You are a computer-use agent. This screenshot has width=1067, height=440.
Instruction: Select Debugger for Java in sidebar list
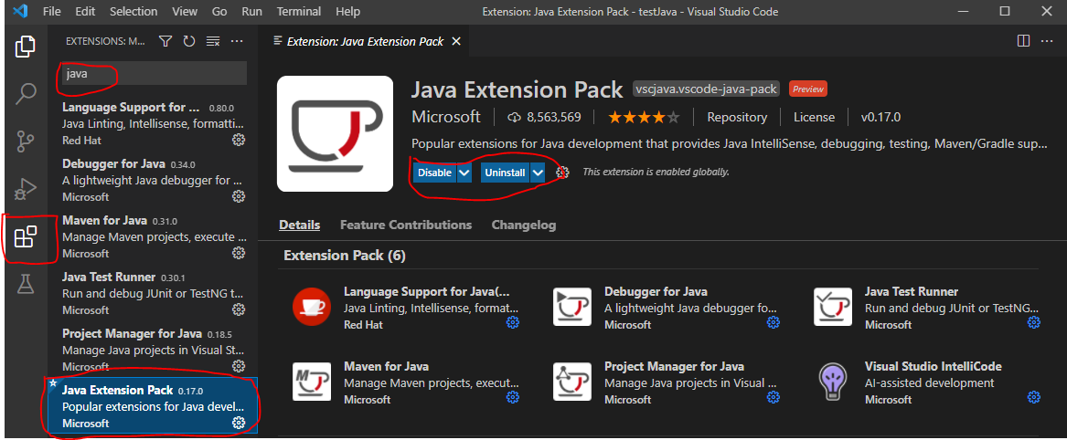click(153, 180)
